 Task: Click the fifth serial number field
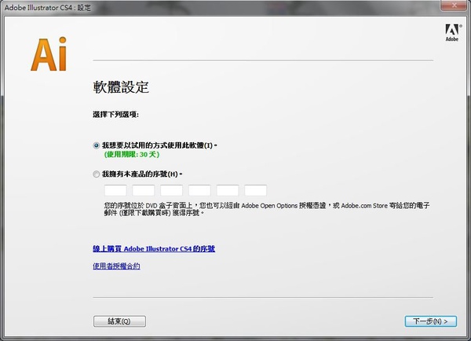coord(228,190)
